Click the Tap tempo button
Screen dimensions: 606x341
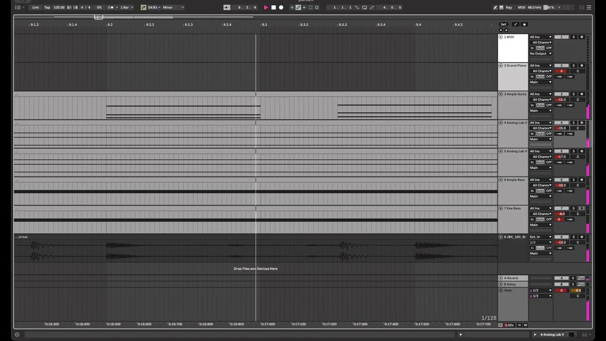47,8
